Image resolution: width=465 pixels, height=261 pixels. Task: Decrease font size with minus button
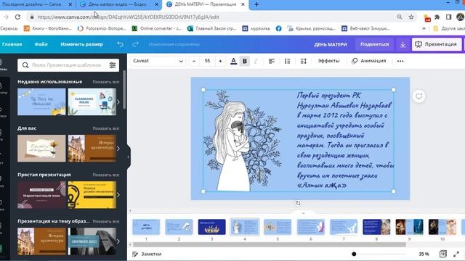tap(194, 61)
